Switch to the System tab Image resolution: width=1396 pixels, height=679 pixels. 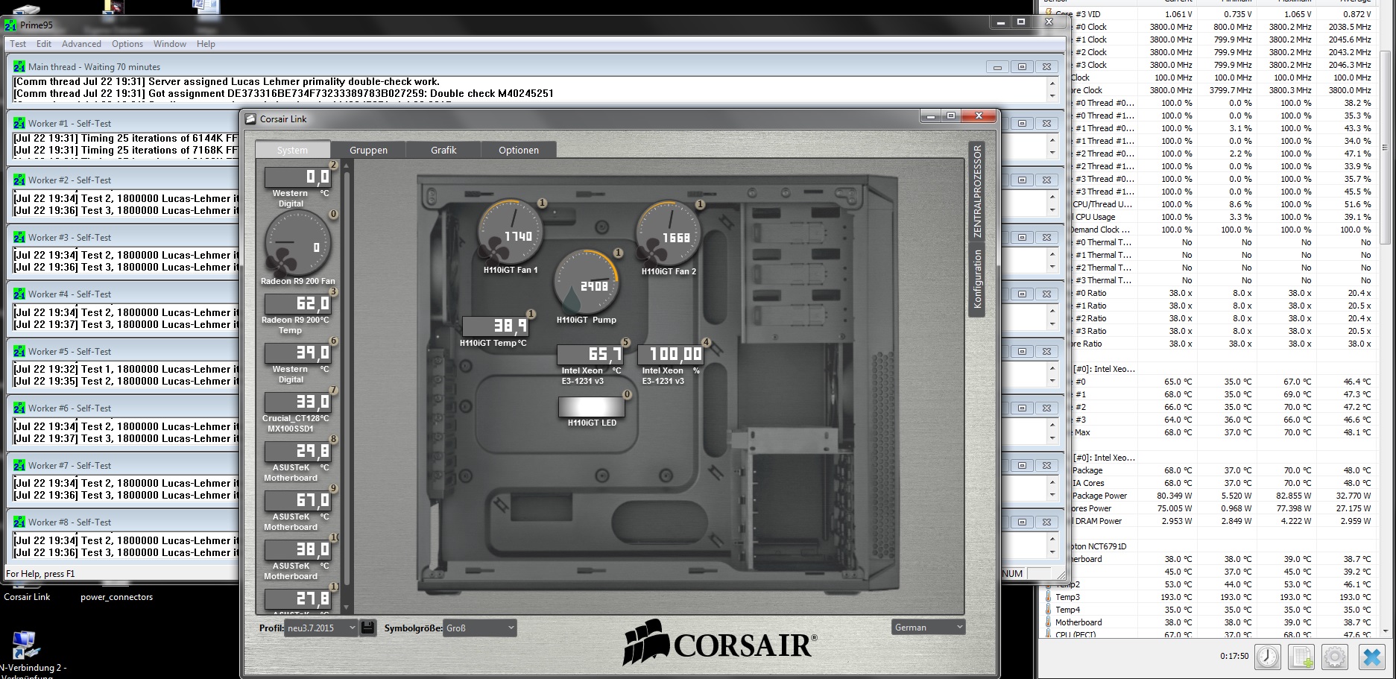(292, 150)
